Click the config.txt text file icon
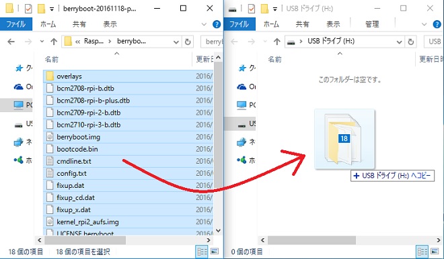Screen dimensions: 444x259 point(50,173)
